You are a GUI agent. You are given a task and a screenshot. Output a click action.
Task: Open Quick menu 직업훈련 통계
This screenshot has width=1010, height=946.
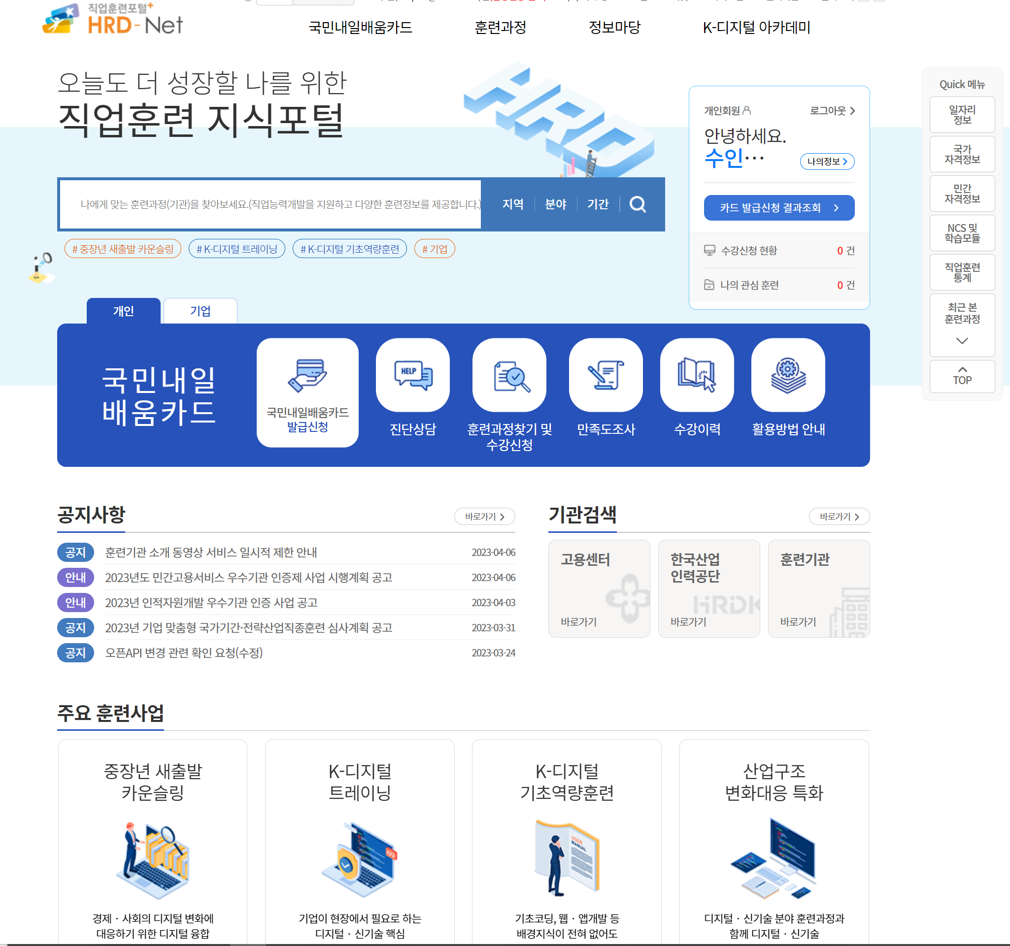(x=962, y=272)
